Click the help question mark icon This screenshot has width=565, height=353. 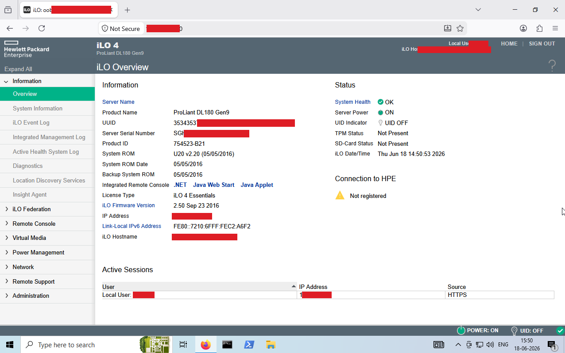point(552,66)
